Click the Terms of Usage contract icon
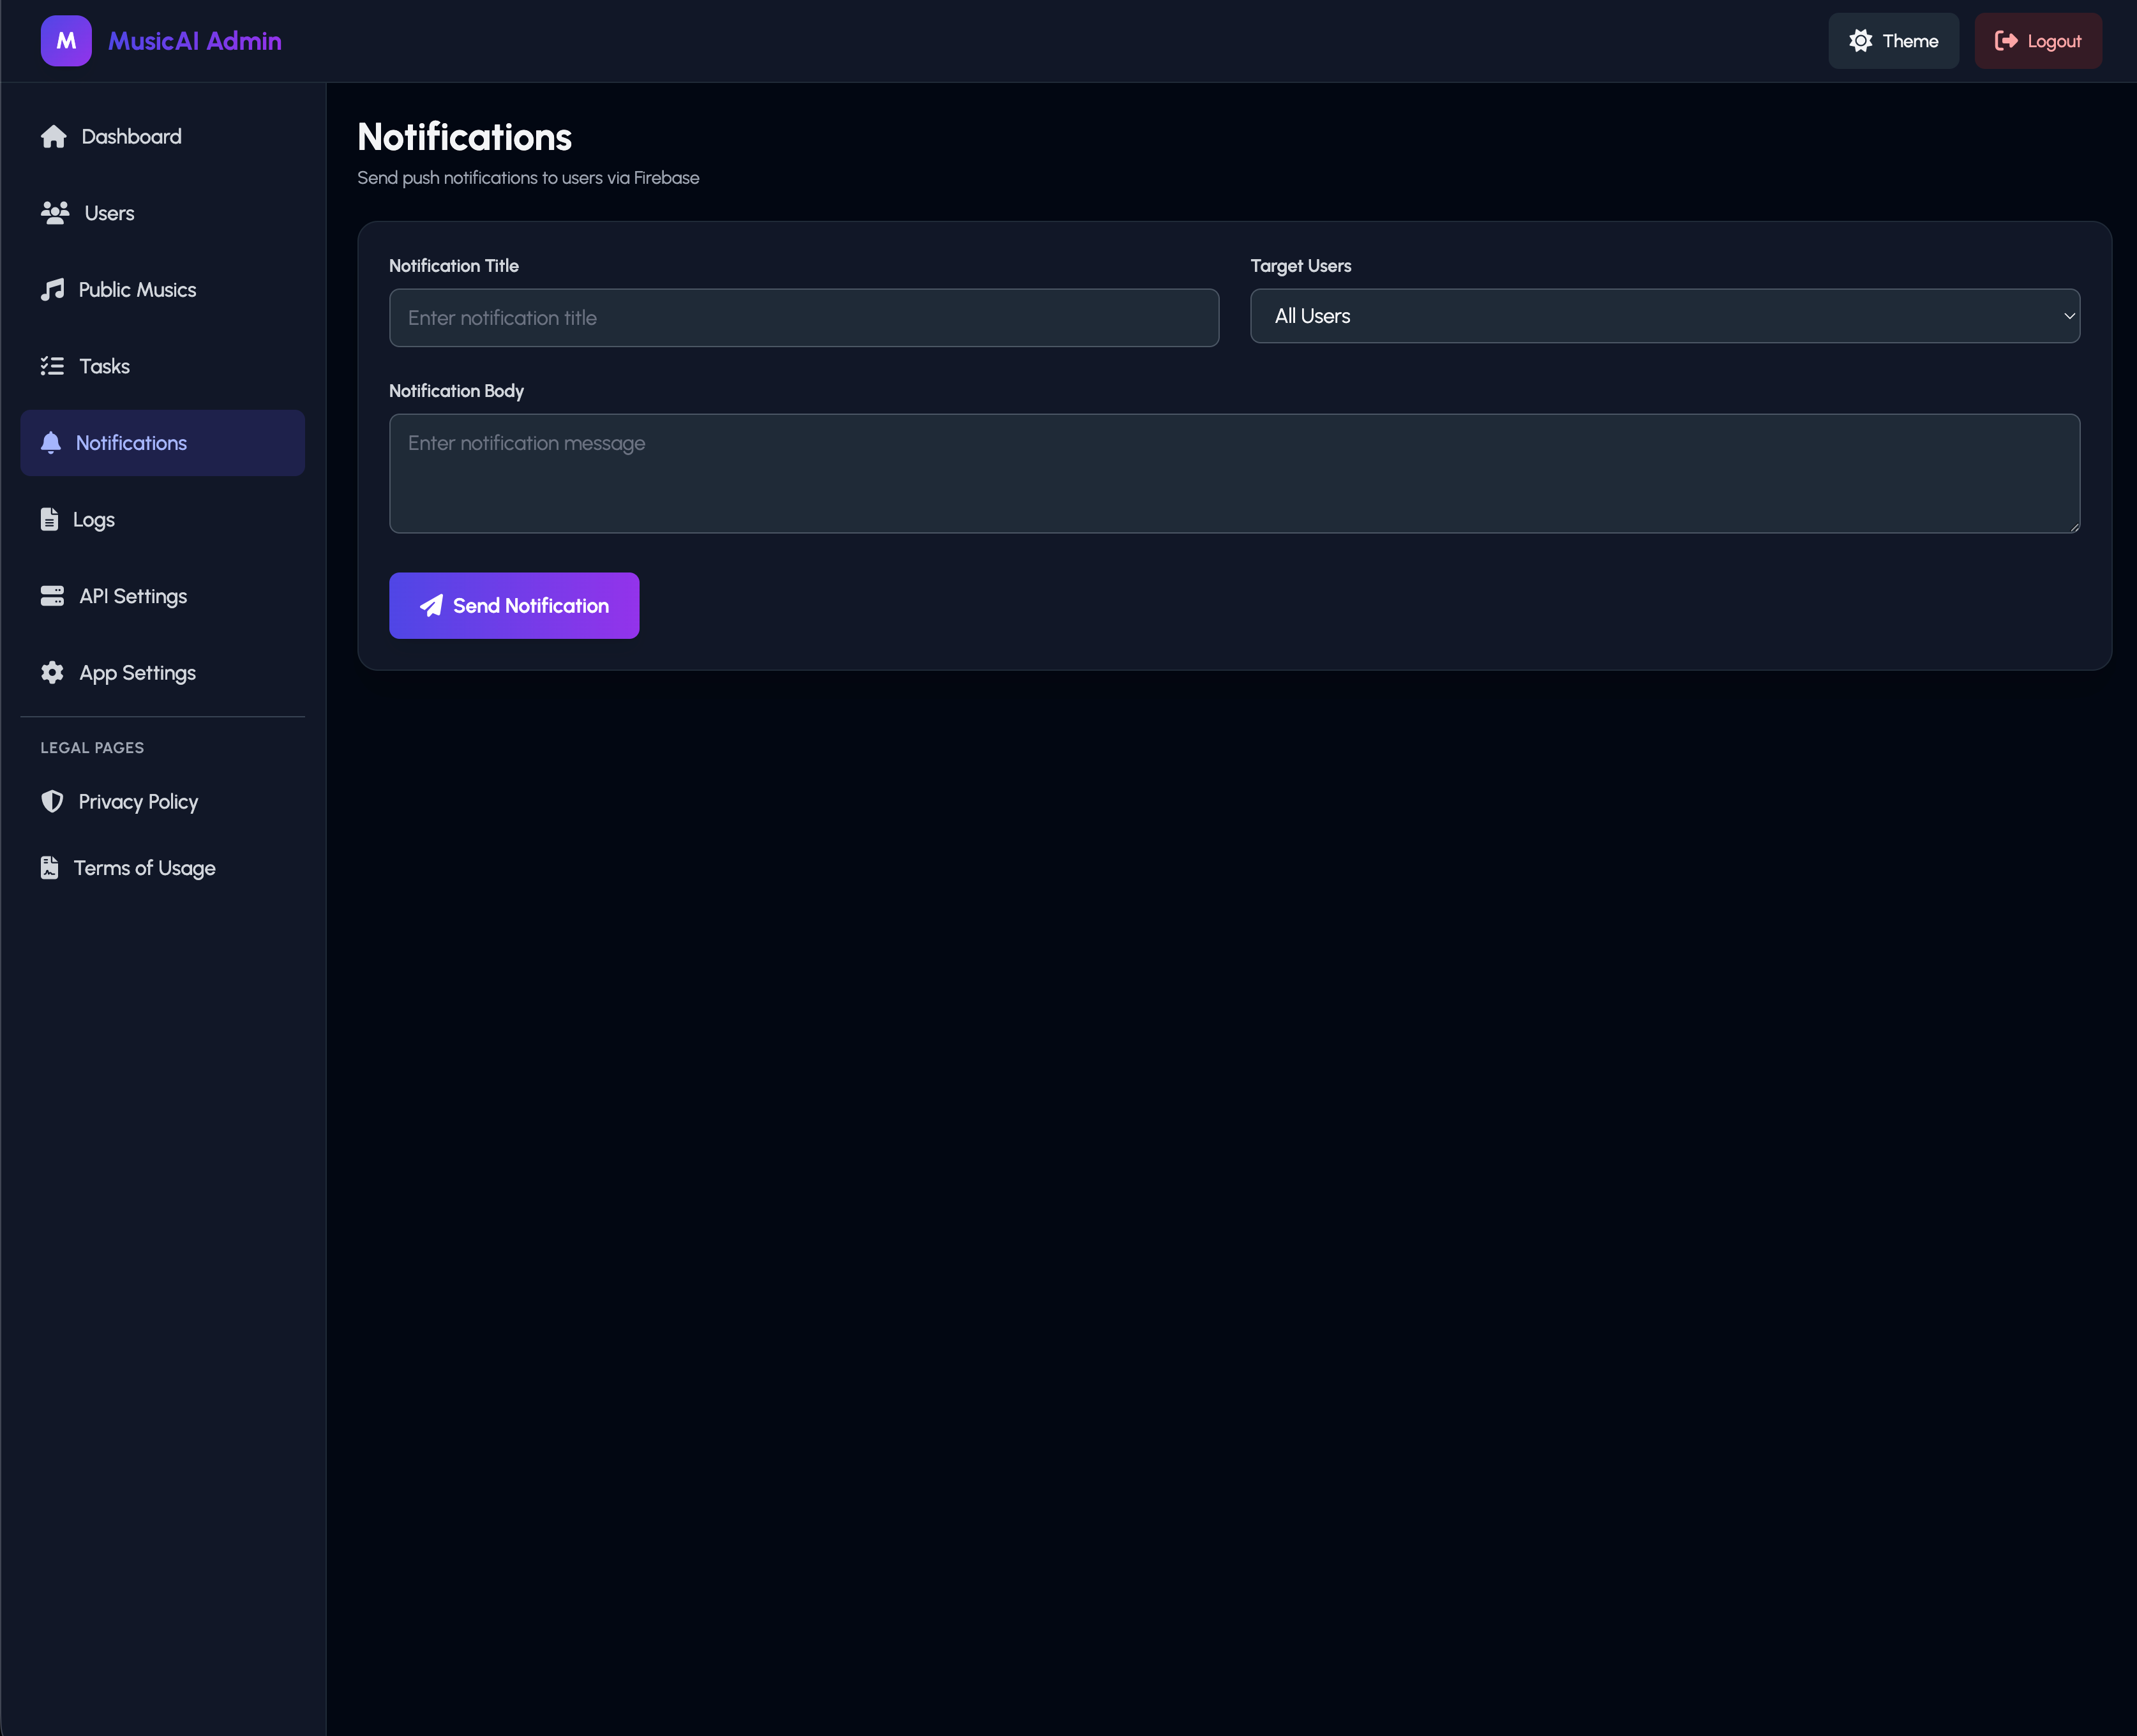2137x1736 pixels. 49,868
